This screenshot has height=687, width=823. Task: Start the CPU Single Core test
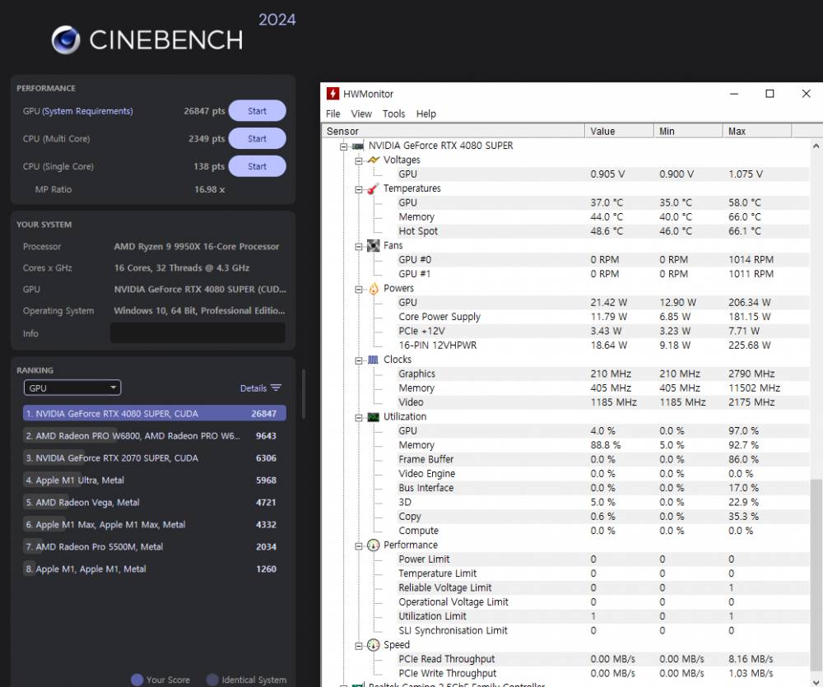click(x=257, y=166)
